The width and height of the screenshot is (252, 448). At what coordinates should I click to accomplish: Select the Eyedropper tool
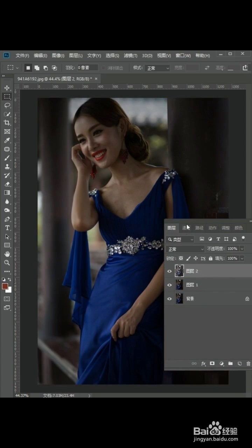tap(7, 140)
